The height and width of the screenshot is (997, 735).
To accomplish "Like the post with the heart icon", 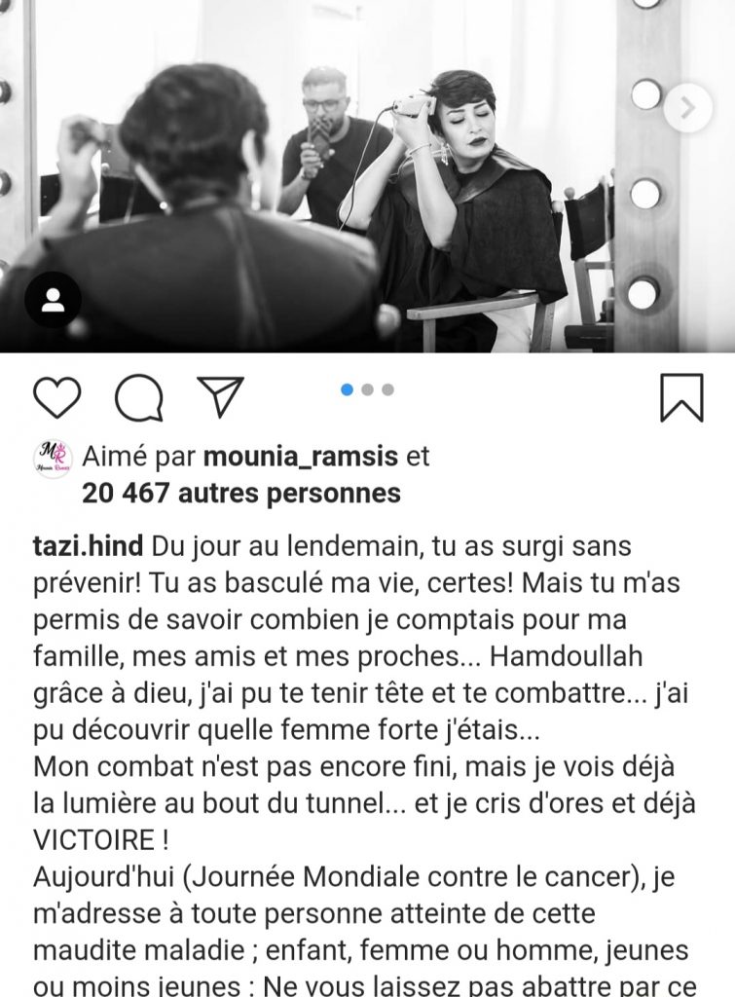I will coord(56,397).
